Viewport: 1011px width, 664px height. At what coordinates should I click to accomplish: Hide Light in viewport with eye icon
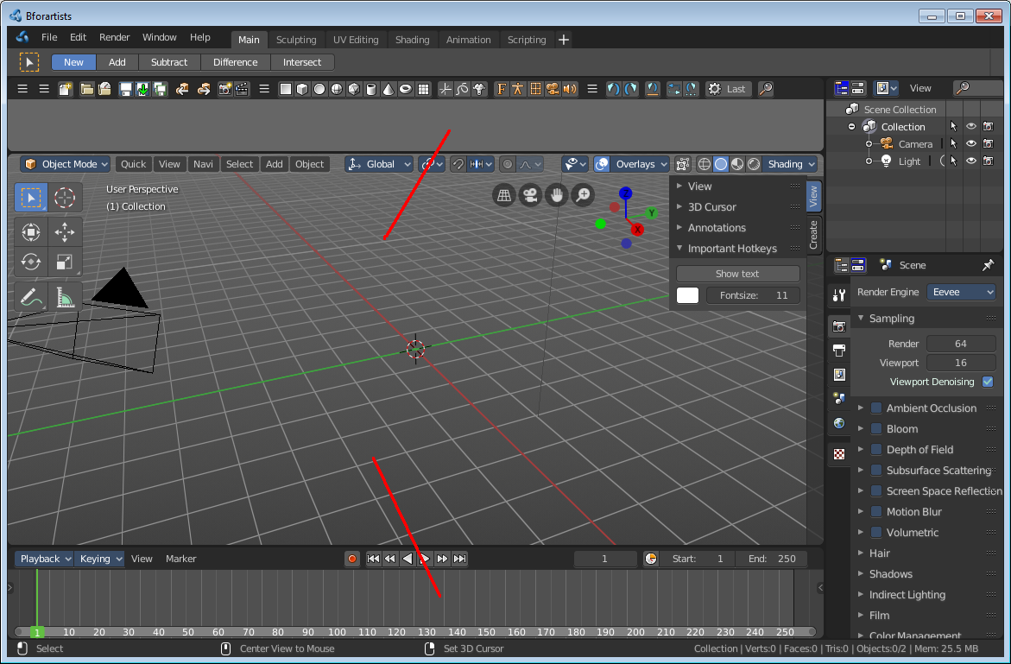pos(971,161)
